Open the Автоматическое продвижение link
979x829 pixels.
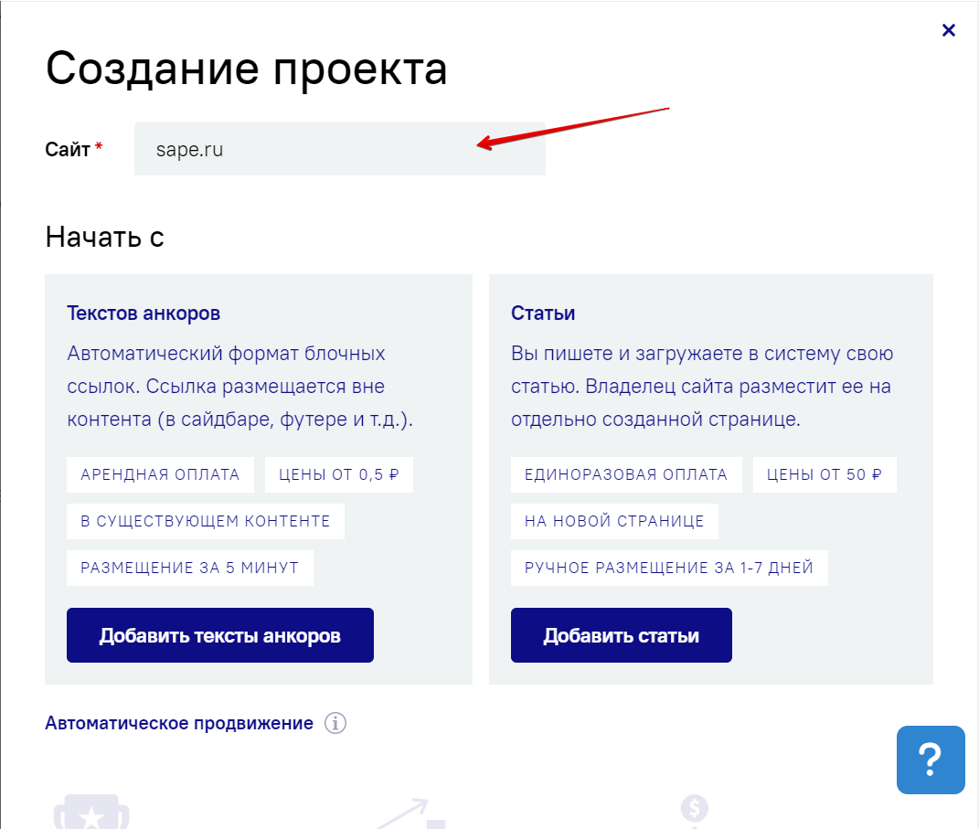pyautogui.click(x=179, y=723)
